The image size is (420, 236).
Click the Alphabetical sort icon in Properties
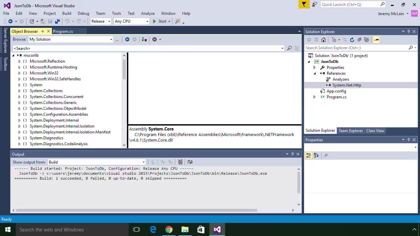(316, 155)
